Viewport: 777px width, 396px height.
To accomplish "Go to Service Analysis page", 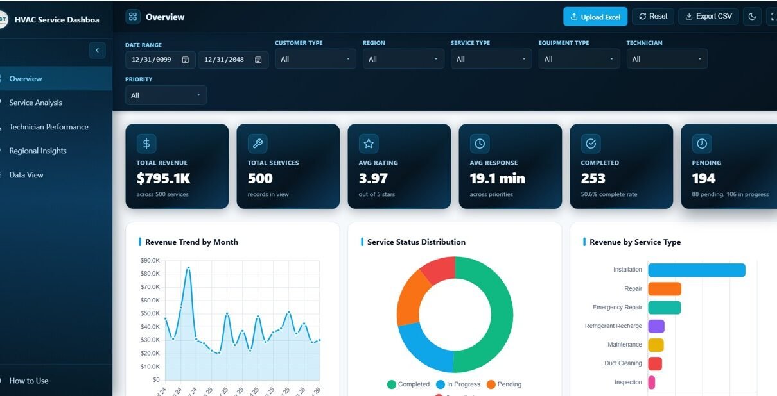I will point(36,103).
